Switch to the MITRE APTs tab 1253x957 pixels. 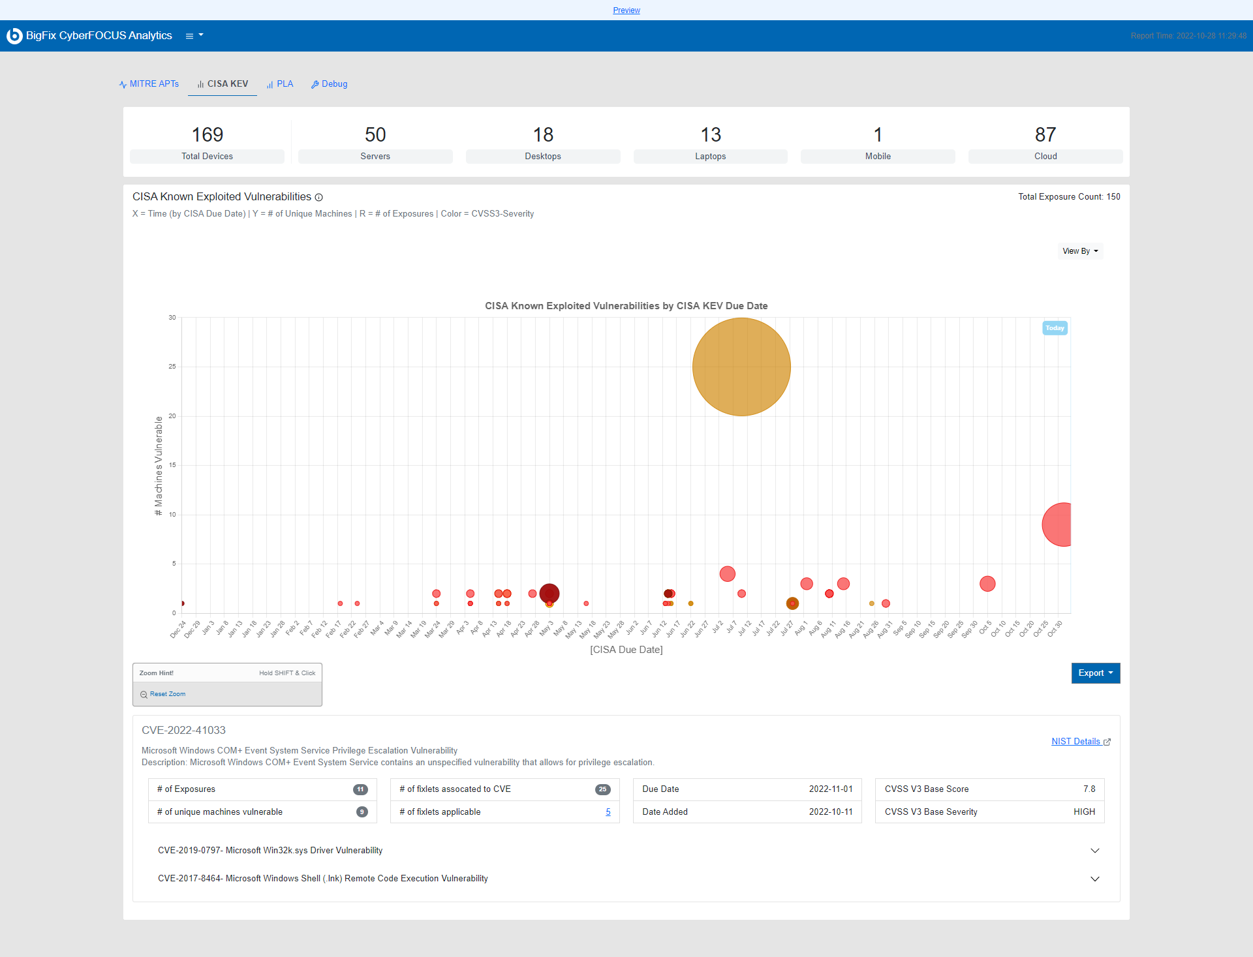154,84
